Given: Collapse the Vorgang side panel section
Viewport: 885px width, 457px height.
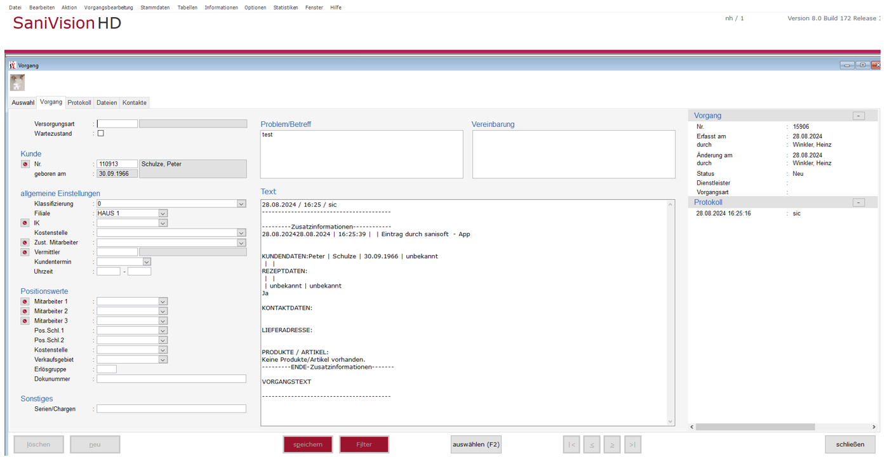Looking at the screenshot, I should [x=858, y=116].
